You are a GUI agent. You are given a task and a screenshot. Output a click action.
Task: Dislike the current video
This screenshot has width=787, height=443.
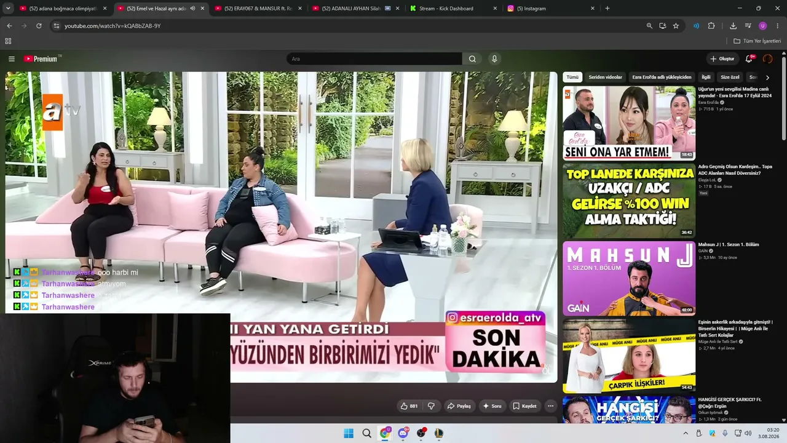(x=431, y=406)
